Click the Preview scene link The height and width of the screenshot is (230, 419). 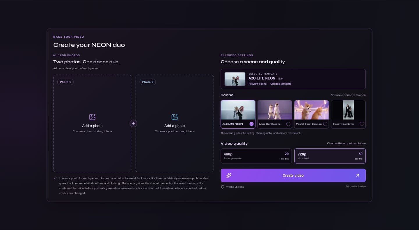(x=258, y=84)
